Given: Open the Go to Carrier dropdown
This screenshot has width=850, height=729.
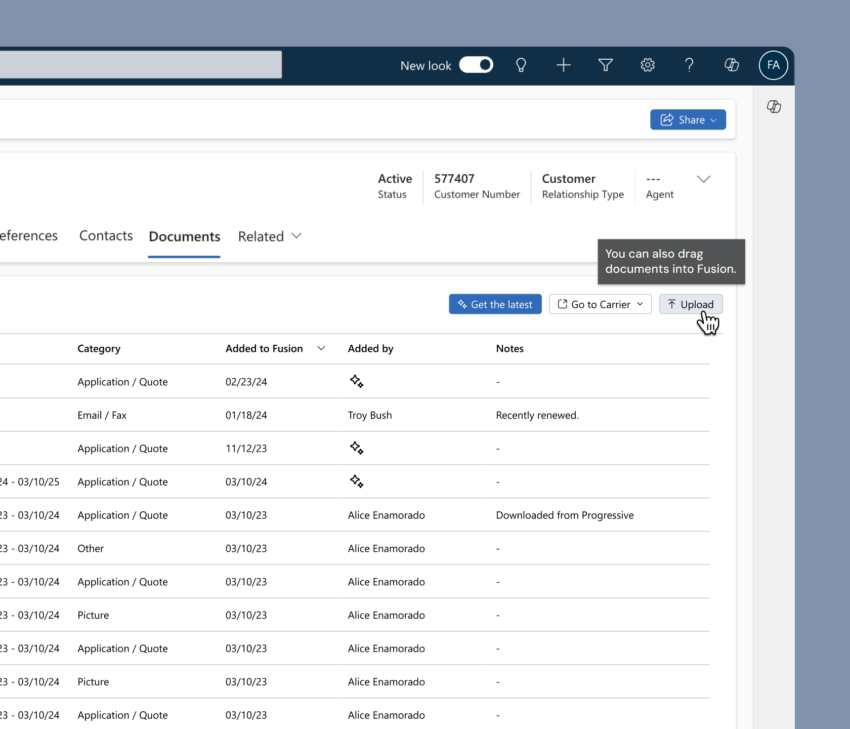Looking at the screenshot, I should tap(601, 304).
